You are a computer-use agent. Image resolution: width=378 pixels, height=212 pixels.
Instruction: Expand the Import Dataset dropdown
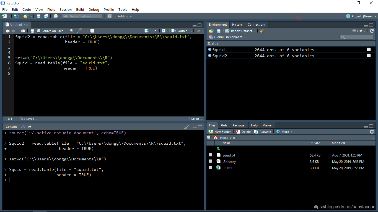[x=240, y=31]
